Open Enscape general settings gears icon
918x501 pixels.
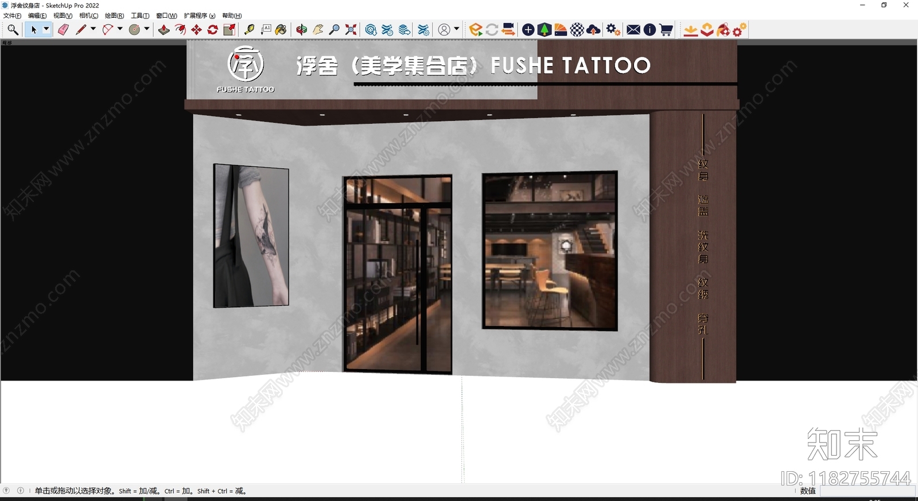(613, 30)
